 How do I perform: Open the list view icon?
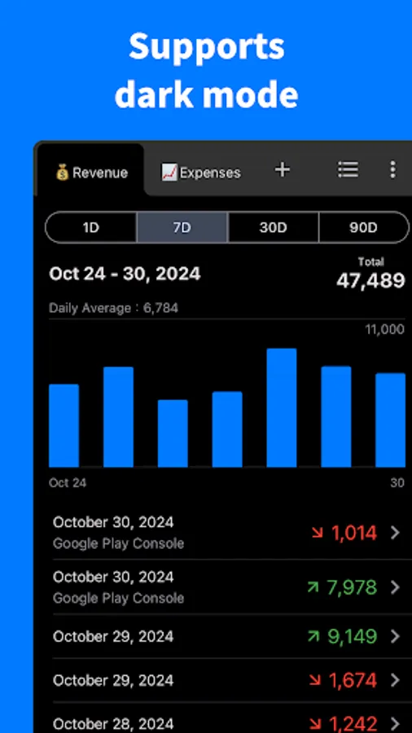point(348,169)
